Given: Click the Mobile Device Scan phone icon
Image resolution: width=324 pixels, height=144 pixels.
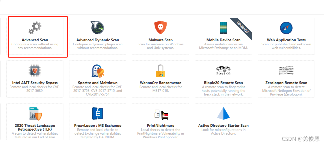Looking at the screenshot, I should [x=223, y=28].
